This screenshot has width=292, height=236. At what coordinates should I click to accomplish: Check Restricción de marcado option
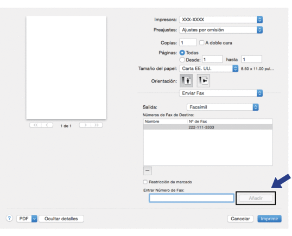145,182
